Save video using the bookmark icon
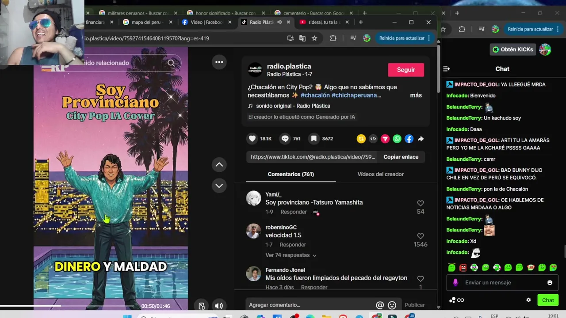Screen dimensions: 566x318 [x=314, y=139]
